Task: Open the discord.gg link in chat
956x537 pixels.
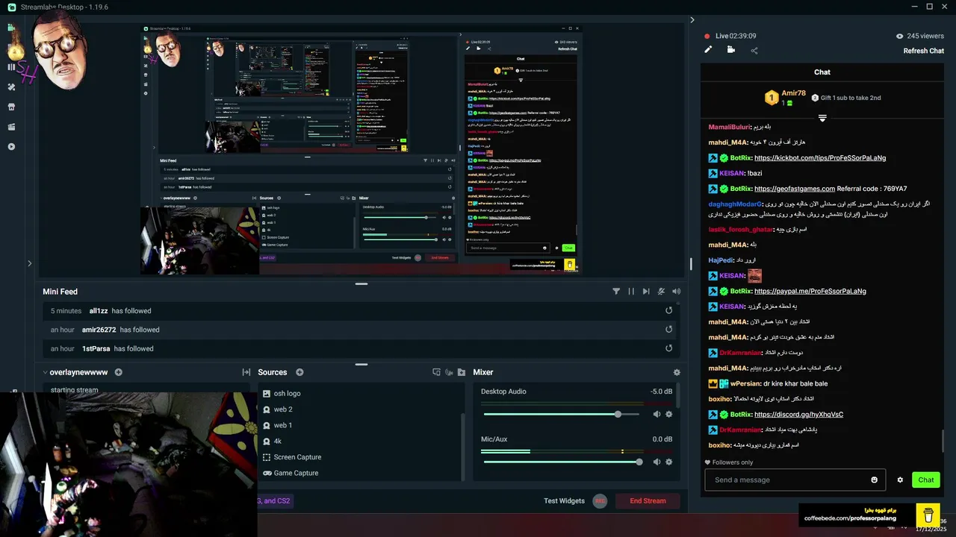Action: [x=798, y=414]
